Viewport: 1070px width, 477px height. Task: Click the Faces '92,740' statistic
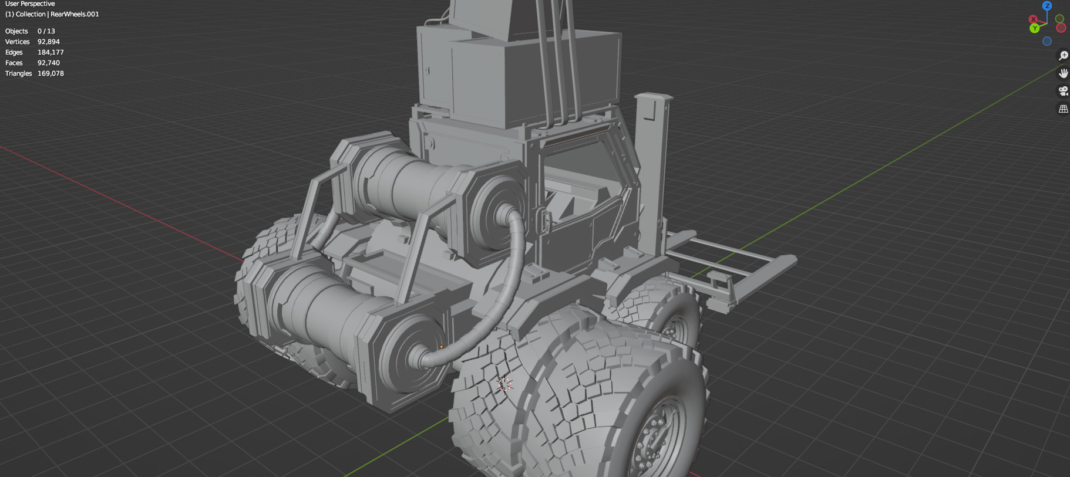pyautogui.click(x=49, y=63)
